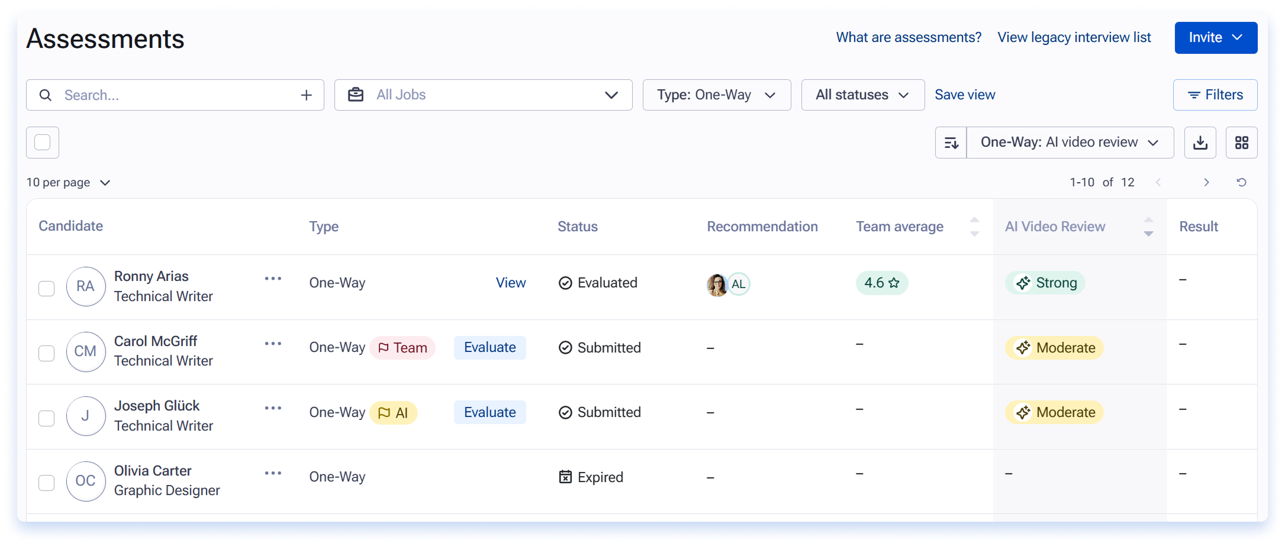Viewport: 1285px width, 556px height.
Task: Refresh the assessments list
Action: (1241, 182)
